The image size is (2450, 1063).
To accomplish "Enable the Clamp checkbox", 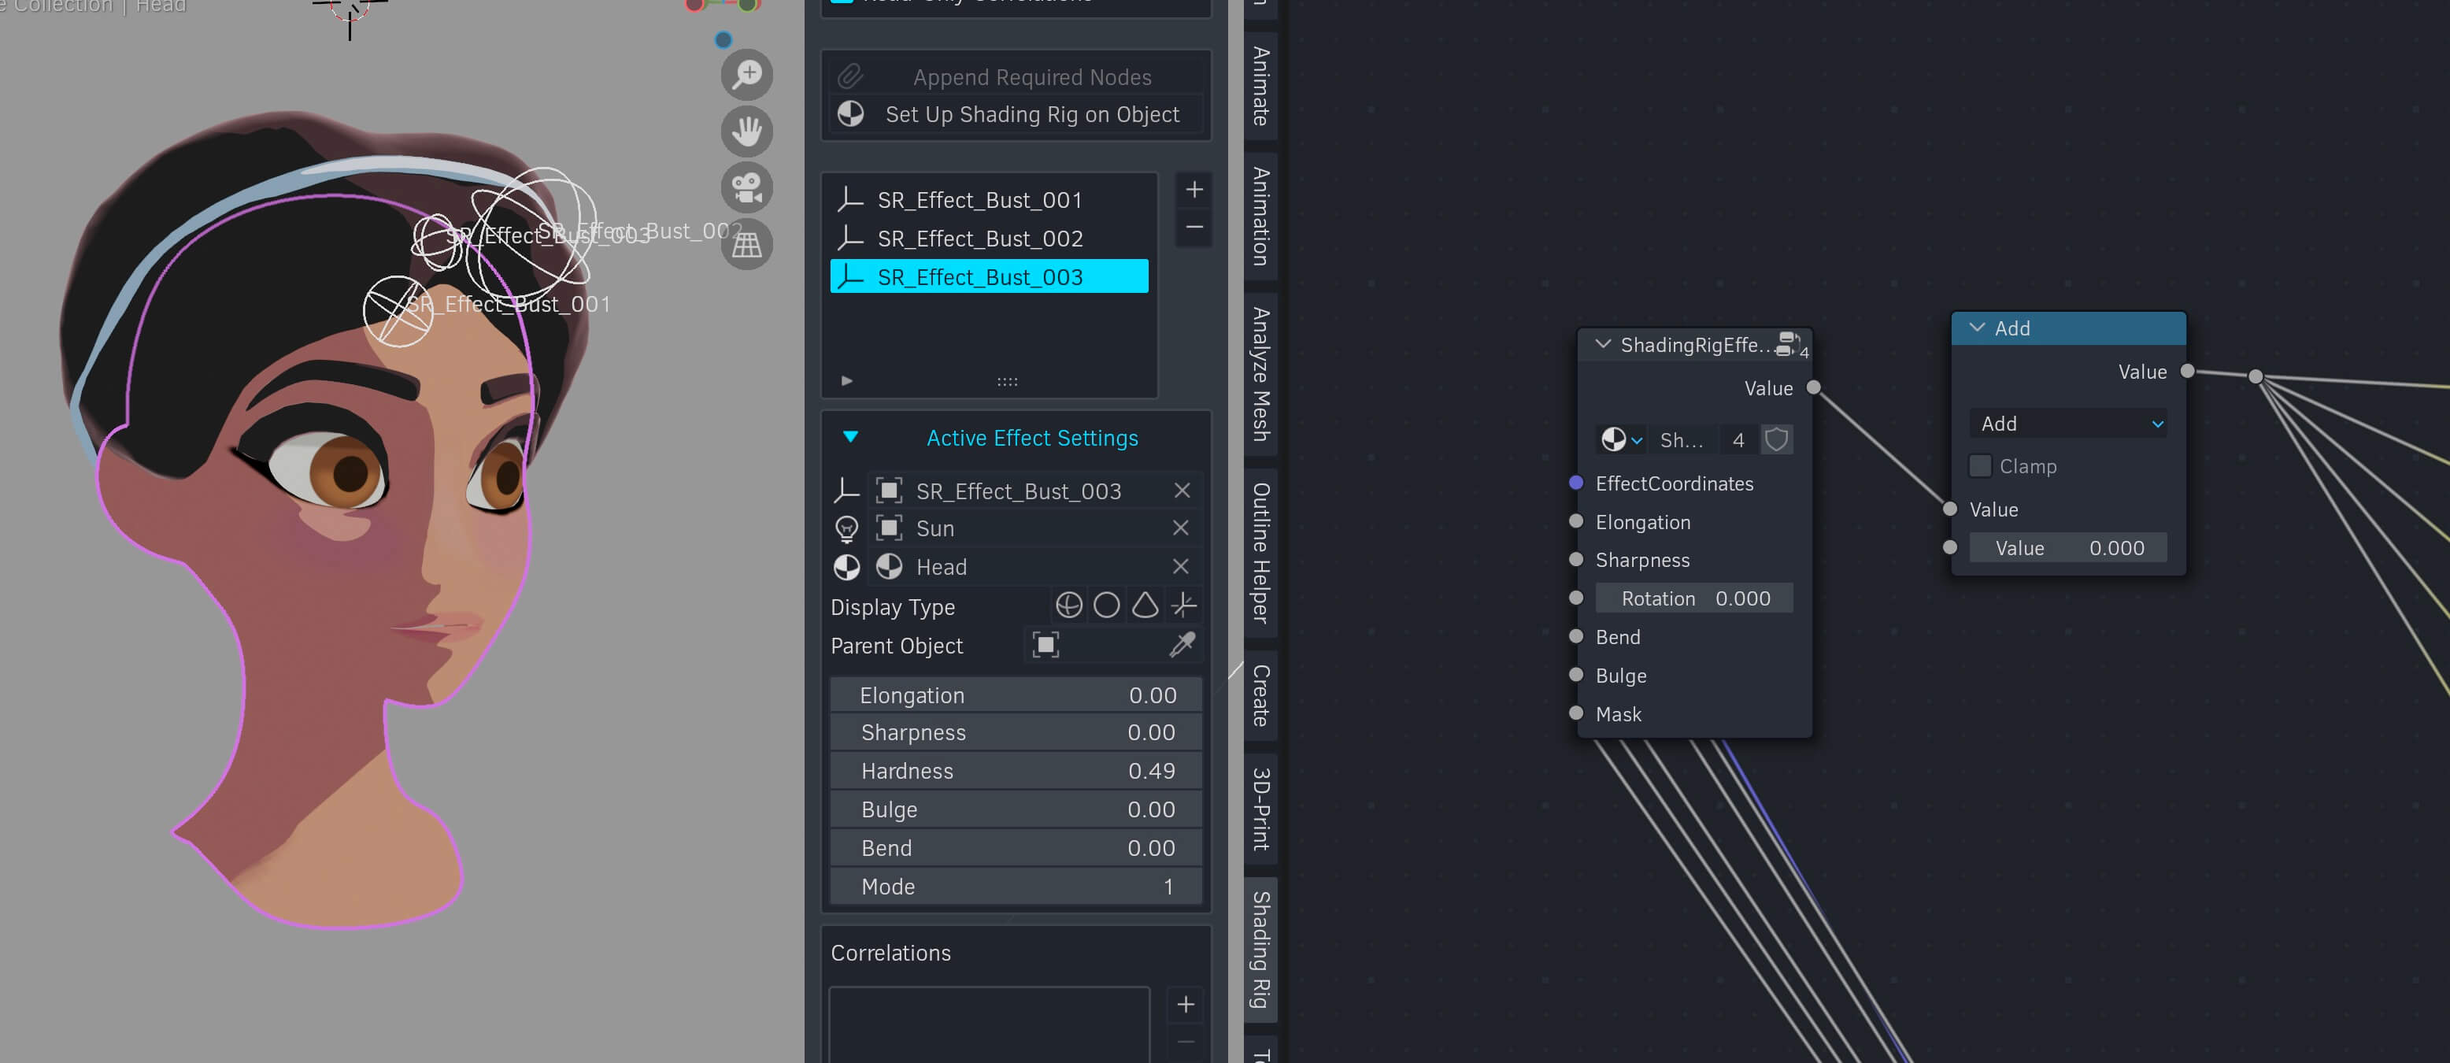I will point(1979,465).
